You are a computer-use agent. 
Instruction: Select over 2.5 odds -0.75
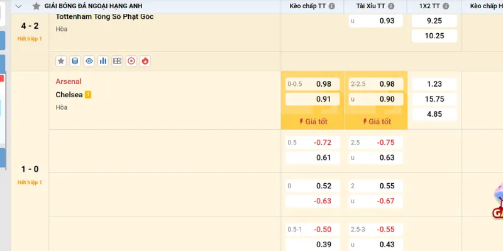coord(376,142)
